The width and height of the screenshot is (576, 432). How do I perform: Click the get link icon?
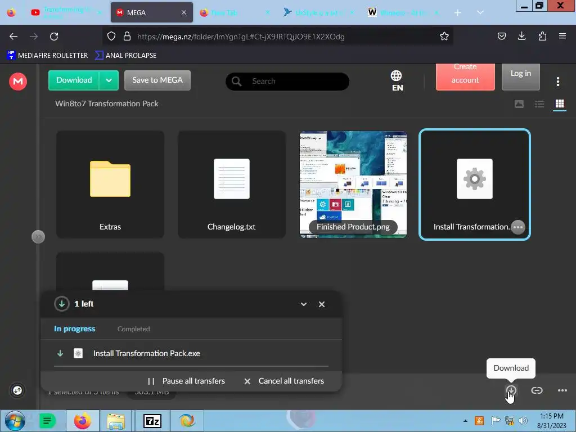pyautogui.click(x=537, y=390)
